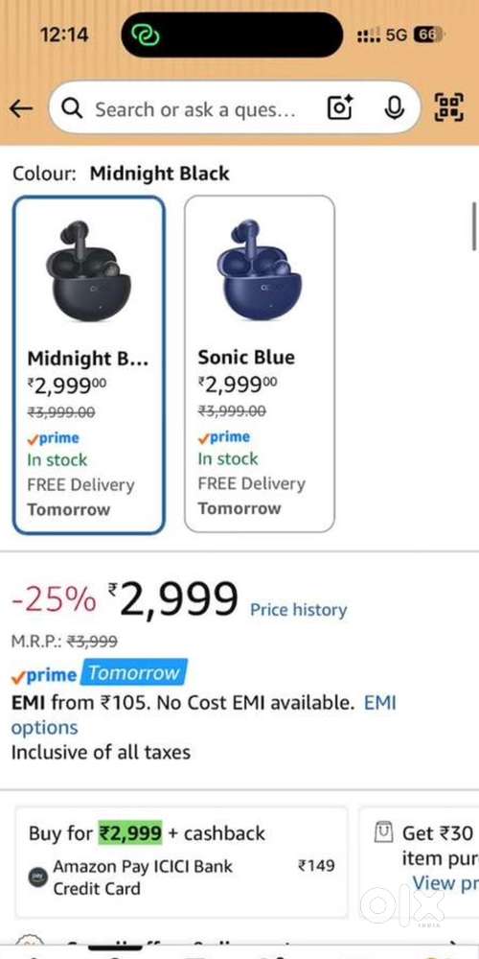The width and height of the screenshot is (479, 959).
Task: Tap the shopping bag offer icon
Action: pyautogui.click(x=382, y=833)
